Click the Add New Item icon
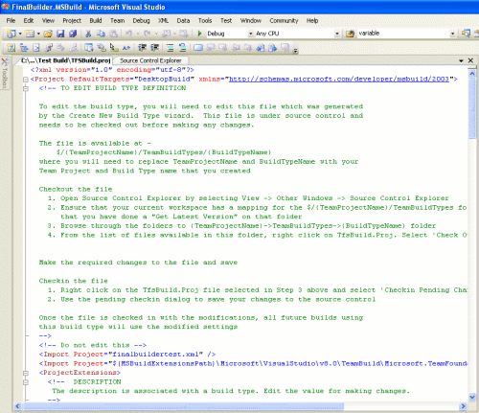Screen dimensions: 479x413 tap(30, 34)
